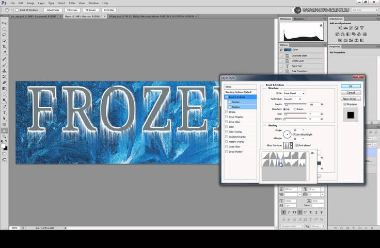Add a Brightness/Contrast adjustment
Image resolution: width=380 pixels, height=248 pixels.
(340, 28)
